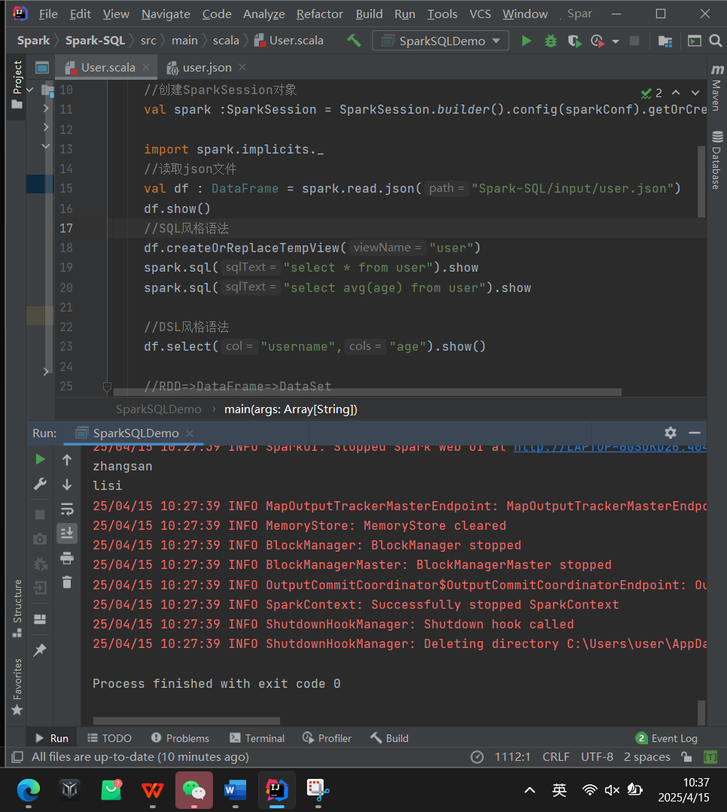
Task: Click the Spark-SQL breadcrumb
Action: coord(95,41)
